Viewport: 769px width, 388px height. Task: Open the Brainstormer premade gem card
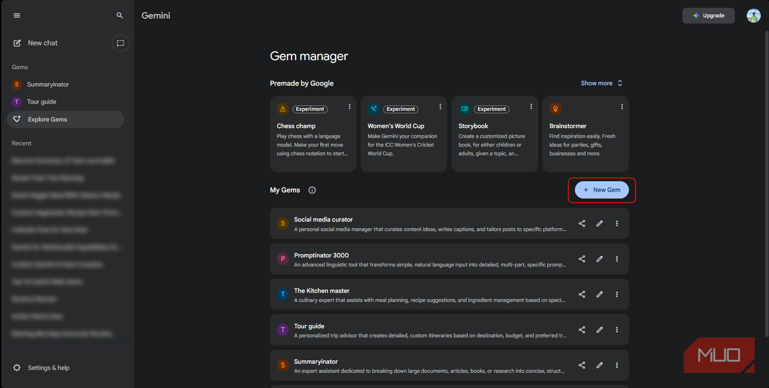coord(586,134)
